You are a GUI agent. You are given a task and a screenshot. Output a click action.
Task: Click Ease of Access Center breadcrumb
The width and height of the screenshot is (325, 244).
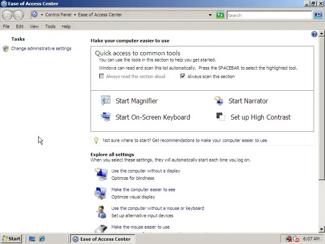(x=100, y=15)
